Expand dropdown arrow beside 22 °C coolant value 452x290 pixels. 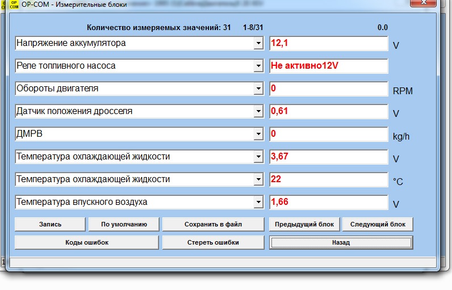pos(258,179)
